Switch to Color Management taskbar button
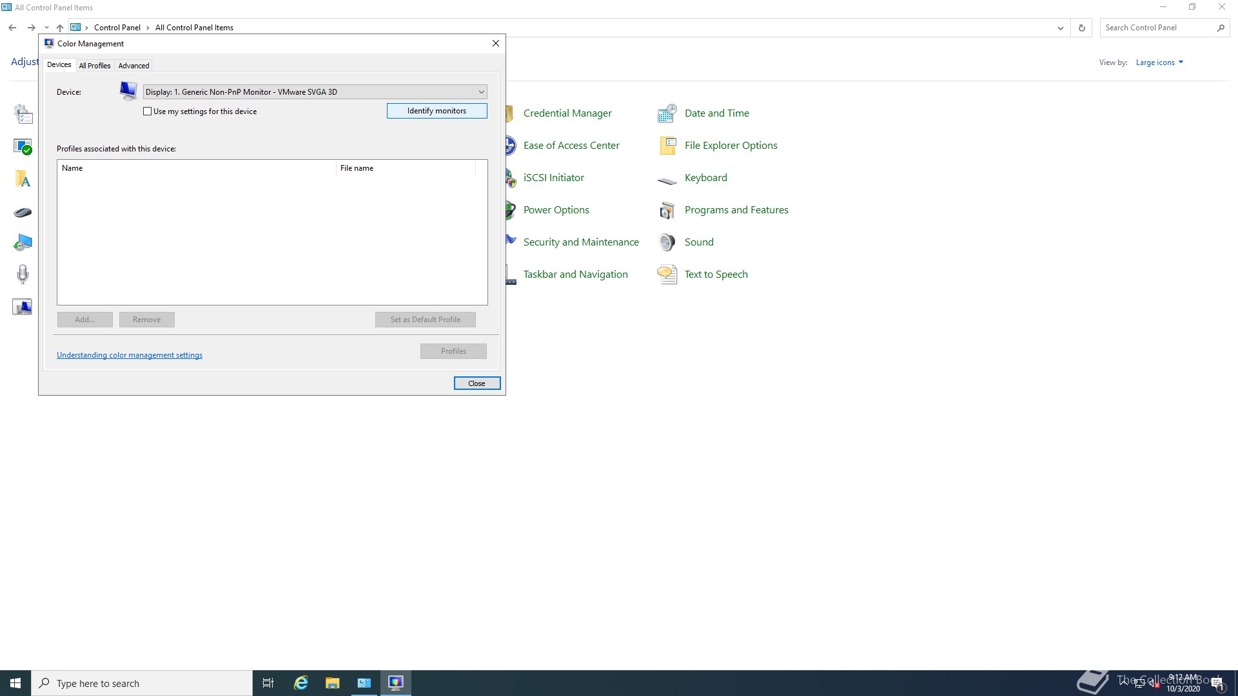Viewport: 1238px width, 696px height. pos(396,683)
